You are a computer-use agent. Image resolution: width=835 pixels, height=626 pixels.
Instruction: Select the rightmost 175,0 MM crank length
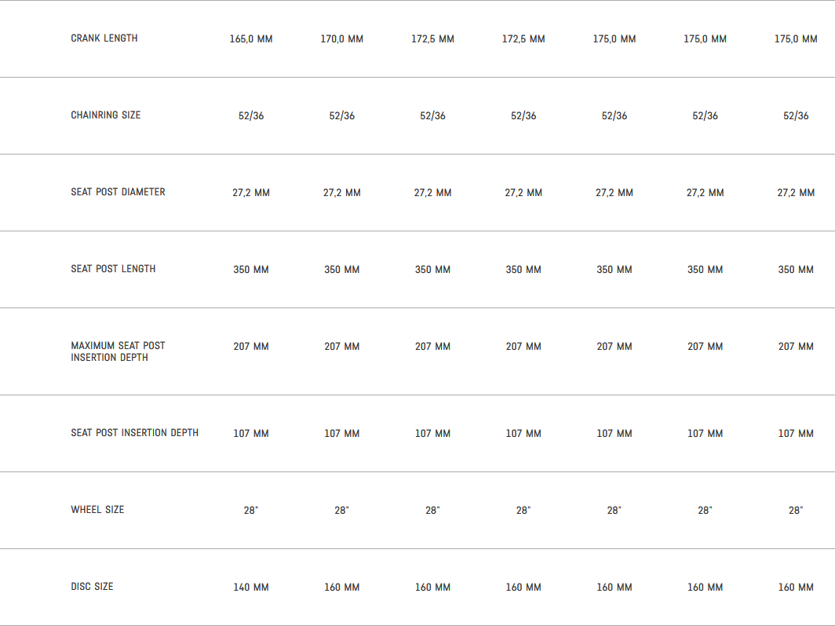point(796,39)
